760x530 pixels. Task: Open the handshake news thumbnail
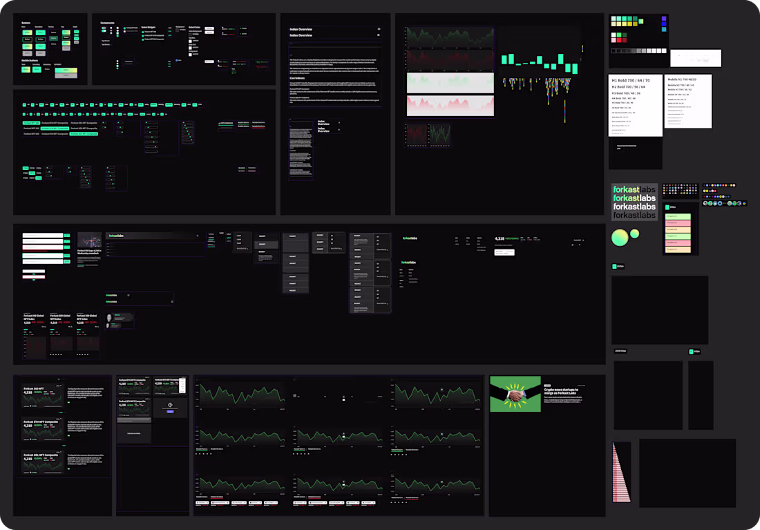(515, 394)
